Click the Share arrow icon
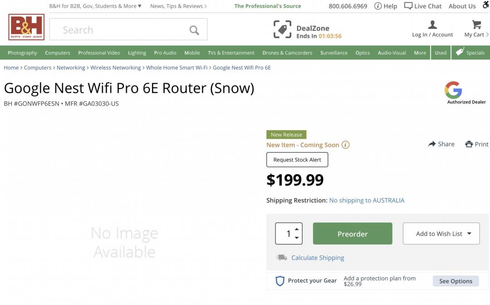 tap(432, 144)
